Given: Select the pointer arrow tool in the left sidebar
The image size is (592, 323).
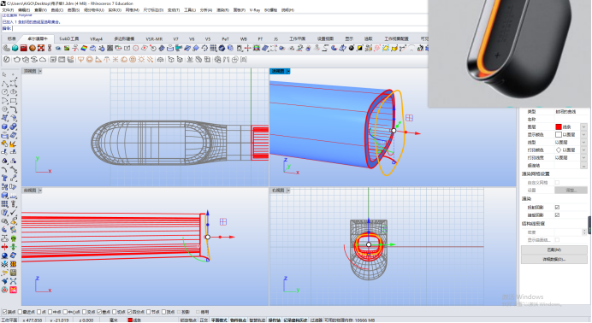Looking at the screenshot, I should click(x=4, y=74).
